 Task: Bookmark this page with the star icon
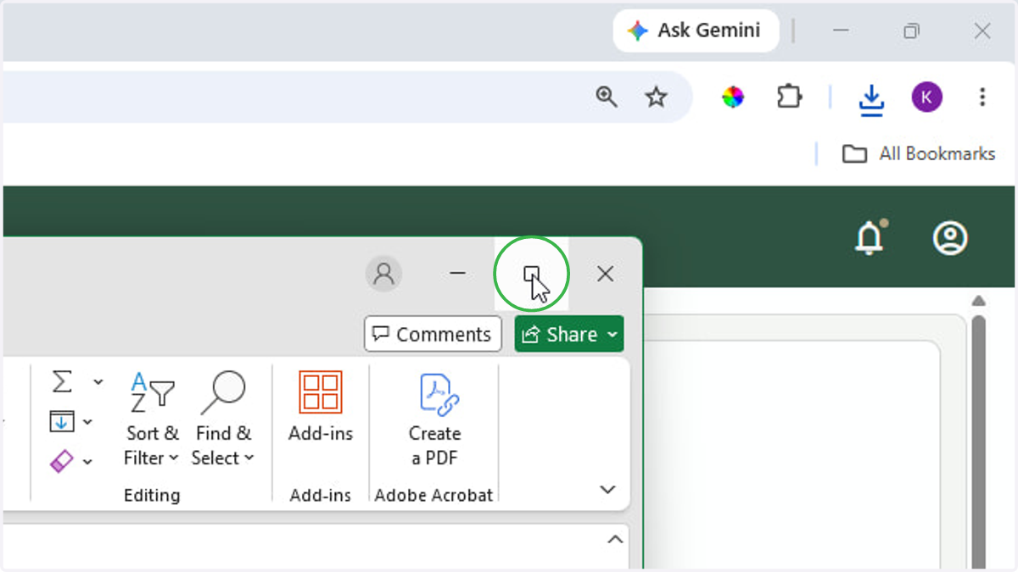coord(656,97)
